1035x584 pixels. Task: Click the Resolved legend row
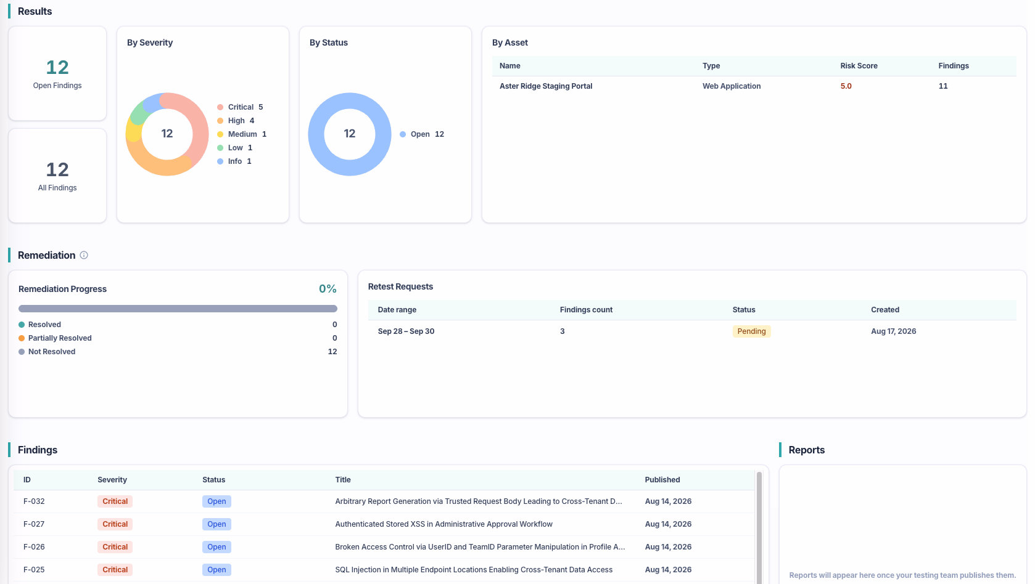tap(178, 325)
